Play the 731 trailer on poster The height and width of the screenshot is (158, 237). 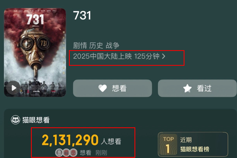coord(14,88)
